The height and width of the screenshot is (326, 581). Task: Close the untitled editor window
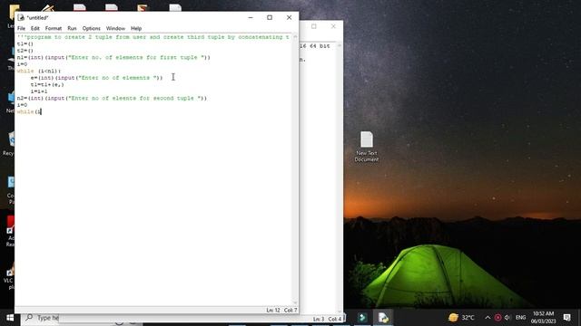289,17
